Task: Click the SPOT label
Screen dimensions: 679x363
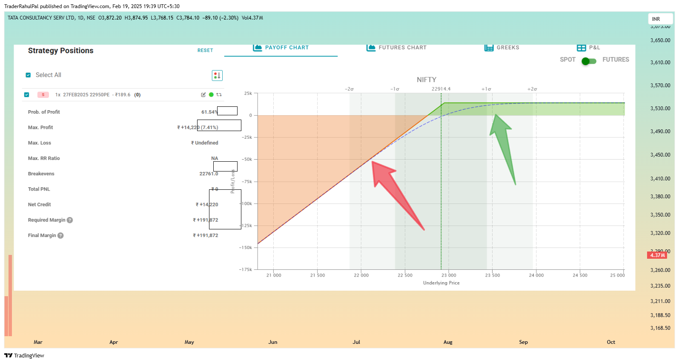Action: pos(567,60)
